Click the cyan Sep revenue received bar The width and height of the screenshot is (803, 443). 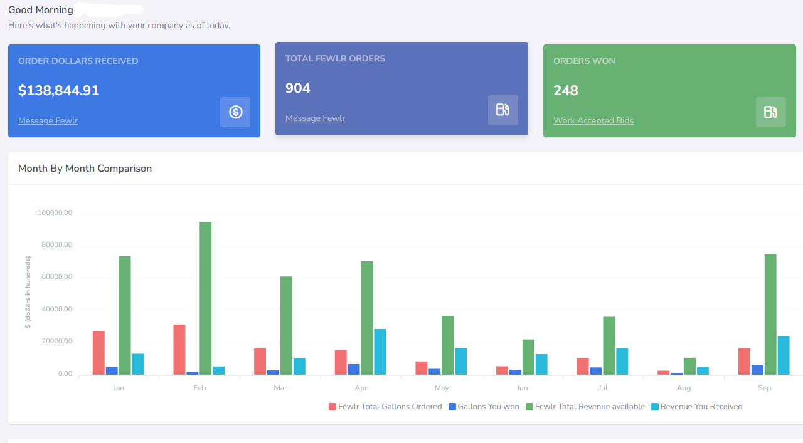coord(784,355)
